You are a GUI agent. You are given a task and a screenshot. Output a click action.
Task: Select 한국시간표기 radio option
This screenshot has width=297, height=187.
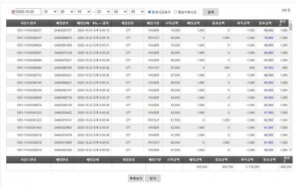point(149,12)
